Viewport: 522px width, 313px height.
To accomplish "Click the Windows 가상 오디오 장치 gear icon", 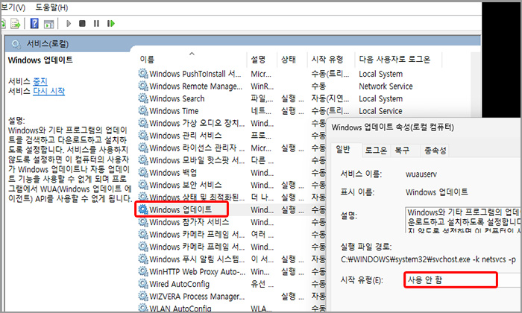I will [x=143, y=123].
